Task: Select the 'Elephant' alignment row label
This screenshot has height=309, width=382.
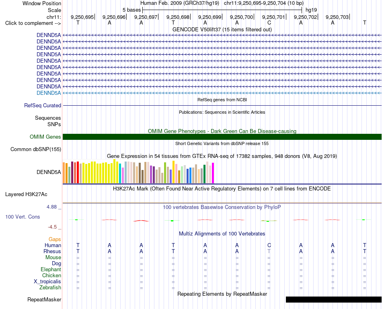Action: click(51, 269)
